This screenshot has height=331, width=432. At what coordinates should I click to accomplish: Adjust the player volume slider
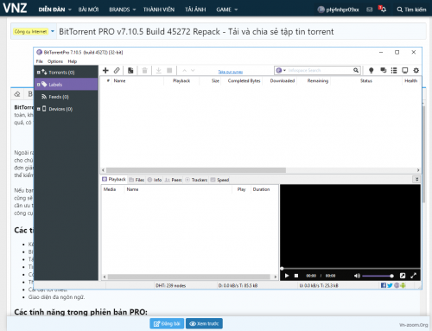(x=378, y=276)
